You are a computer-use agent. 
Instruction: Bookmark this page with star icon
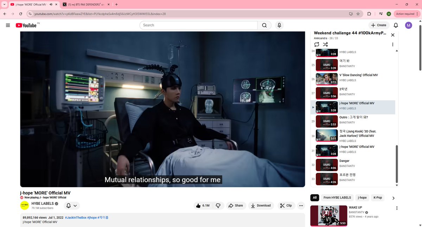tap(358, 14)
